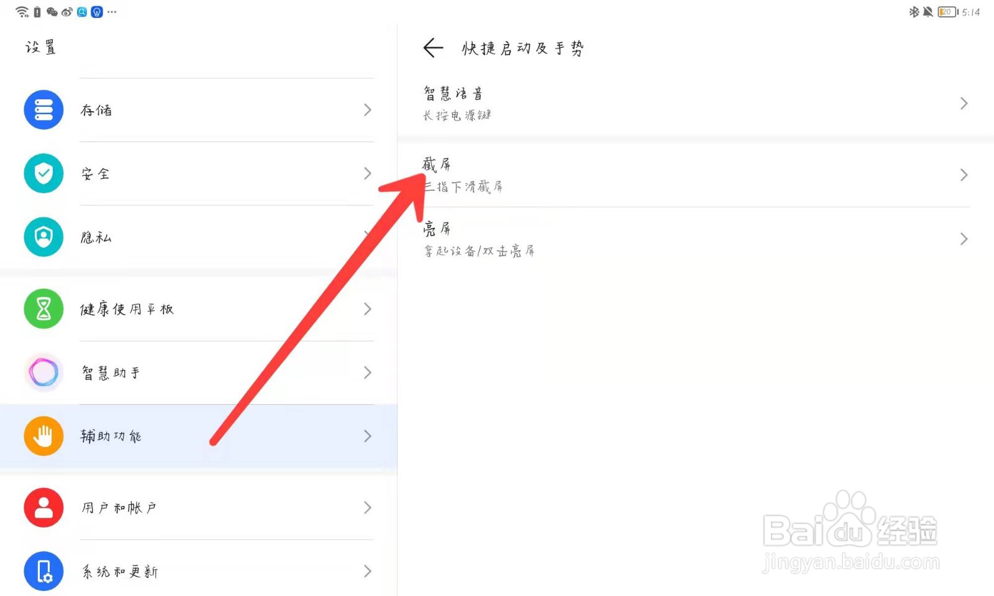
Task: Expand the 智慧语音 chevron
Action: click(964, 103)
